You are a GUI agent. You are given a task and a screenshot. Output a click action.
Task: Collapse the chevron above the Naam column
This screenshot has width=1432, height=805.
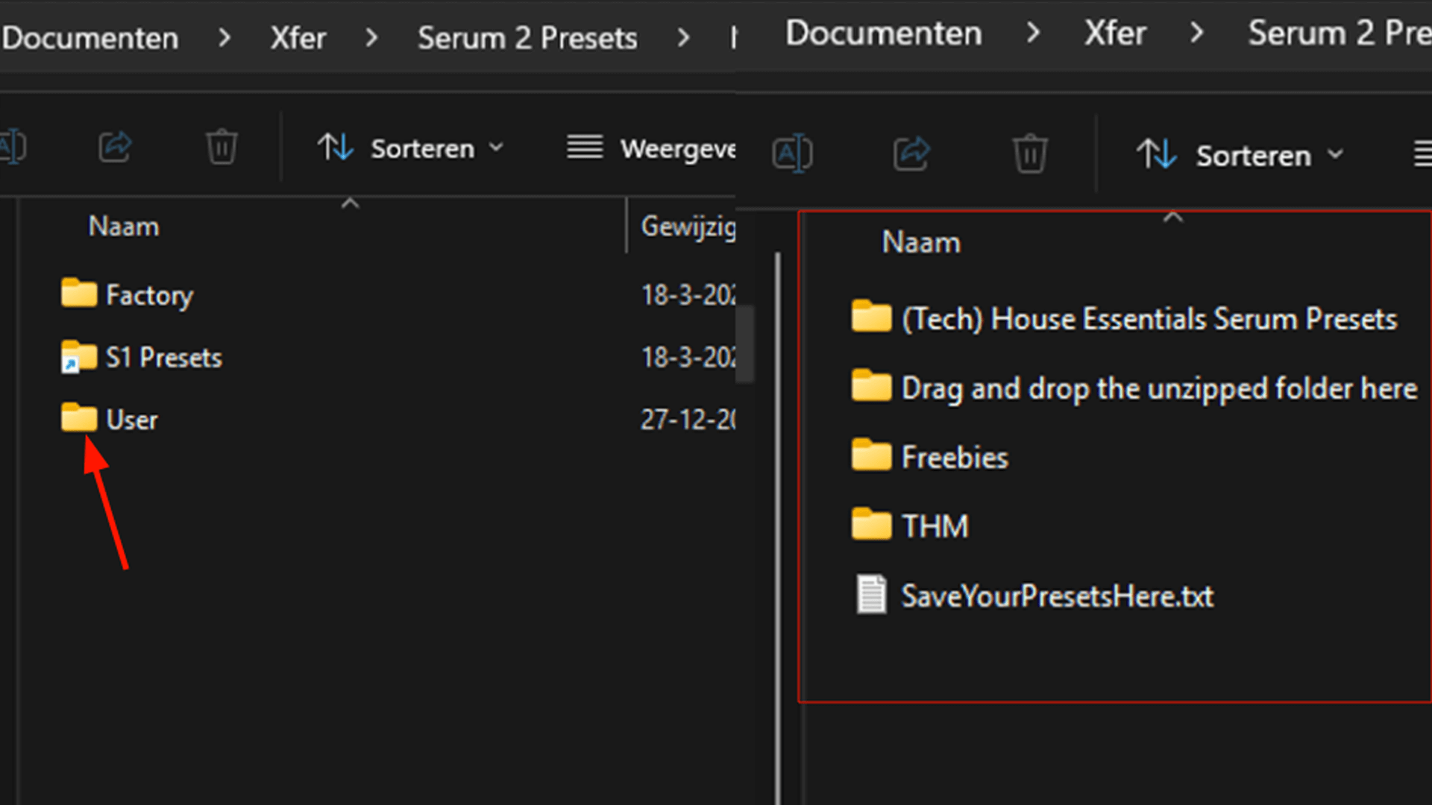click(x=350, y=203)
